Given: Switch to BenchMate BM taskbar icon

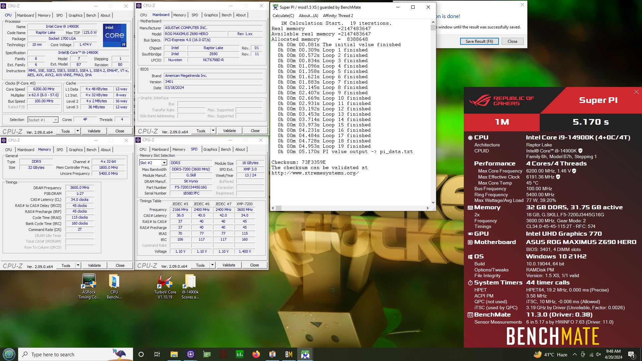Looking at the screenshot, I should 289,354.
